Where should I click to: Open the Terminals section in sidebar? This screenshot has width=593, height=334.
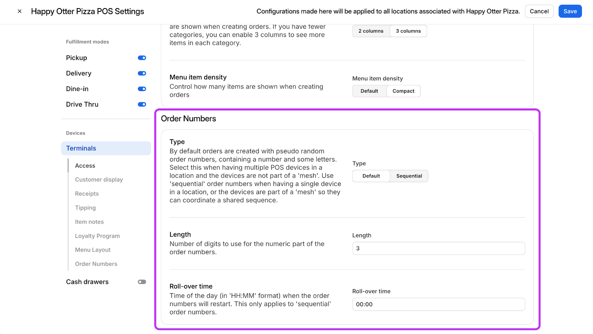click(x=106, y=148)
